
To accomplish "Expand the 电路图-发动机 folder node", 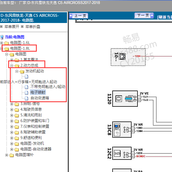I will click(x=12, y=144).
